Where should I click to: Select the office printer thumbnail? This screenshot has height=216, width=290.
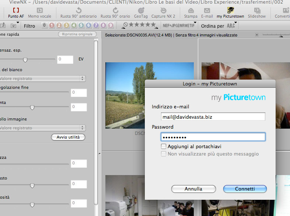pyautogui.click(x=125, y=195)
